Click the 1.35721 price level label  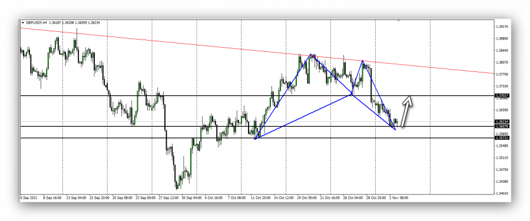point(502,138)
